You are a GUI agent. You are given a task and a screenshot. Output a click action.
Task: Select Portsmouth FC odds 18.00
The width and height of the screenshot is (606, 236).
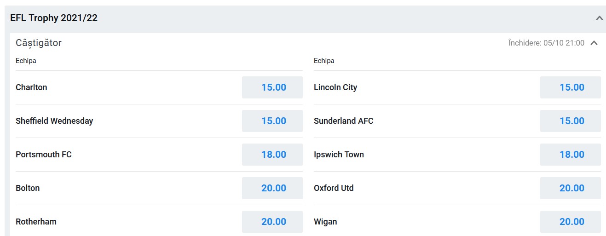pos(272,155)
